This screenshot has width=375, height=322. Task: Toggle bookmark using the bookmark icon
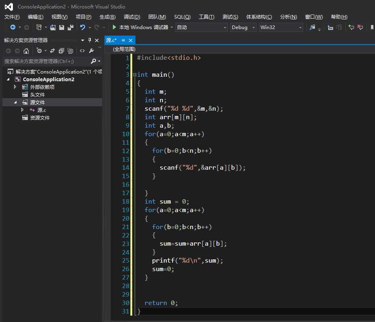(x=372, y=27)
